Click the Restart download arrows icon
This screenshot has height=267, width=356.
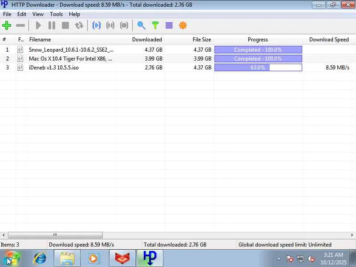click(x=79, y=25)
